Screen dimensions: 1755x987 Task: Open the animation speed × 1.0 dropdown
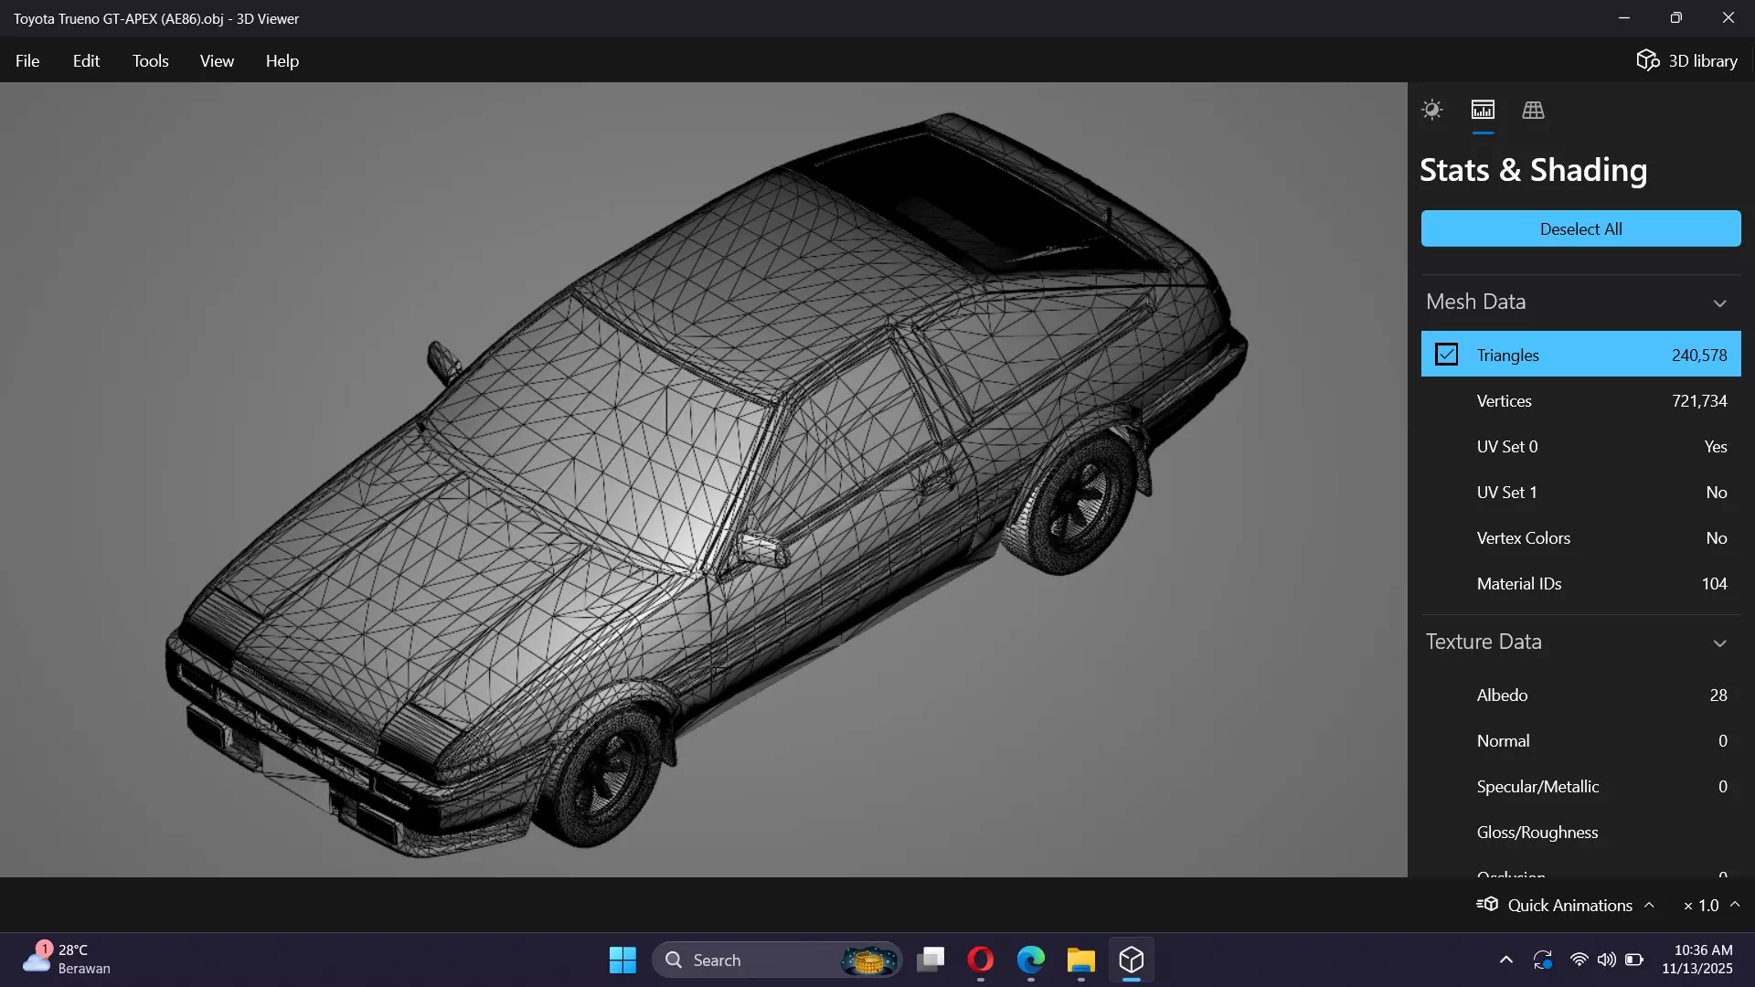[x=1711, y=905]
